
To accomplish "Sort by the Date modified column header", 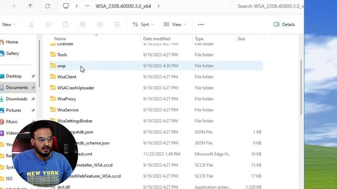I will (156, 39).
